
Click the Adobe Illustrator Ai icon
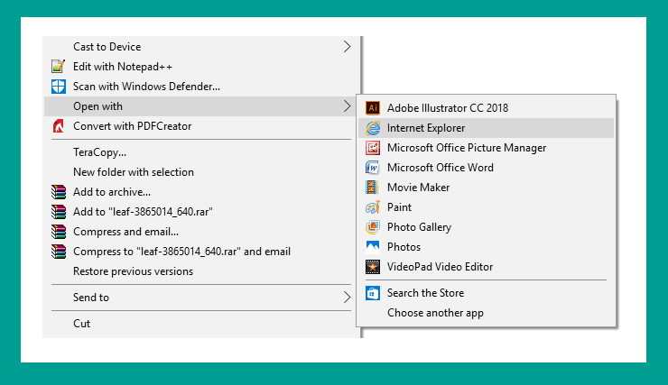click(373, 108)
